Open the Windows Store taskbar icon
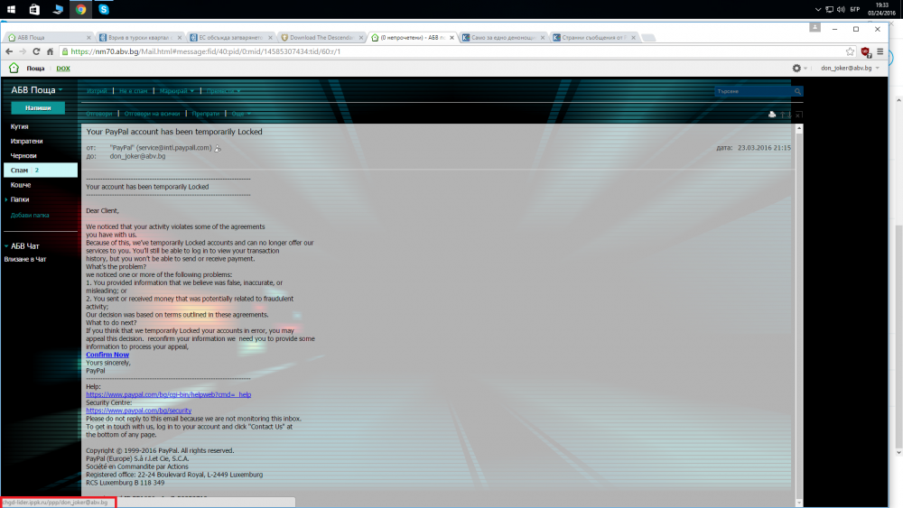The height and width of the screenshot is (508, 903). (x=34, y=9)
